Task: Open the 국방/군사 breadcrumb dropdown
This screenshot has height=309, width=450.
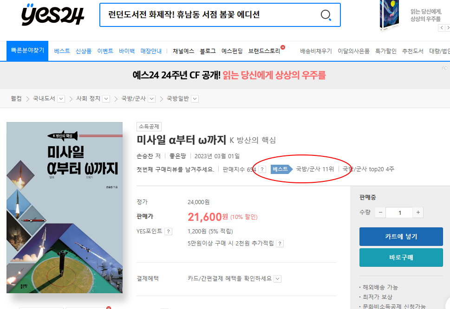Action: click(152, 99)
